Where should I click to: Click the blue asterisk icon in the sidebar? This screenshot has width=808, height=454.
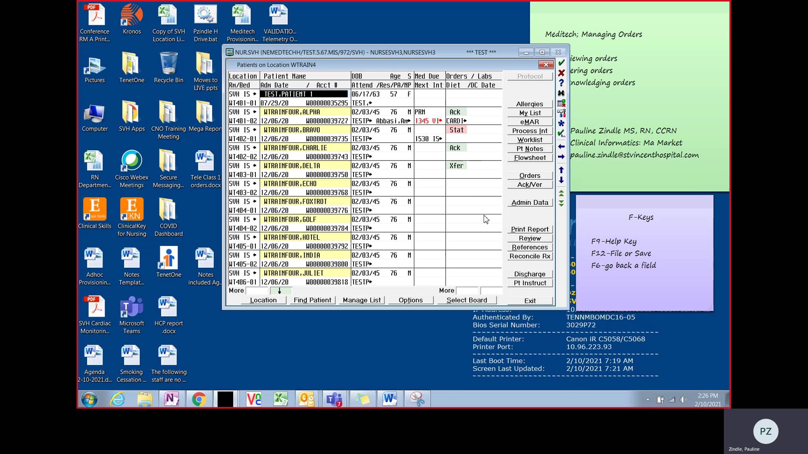(561, 123)
